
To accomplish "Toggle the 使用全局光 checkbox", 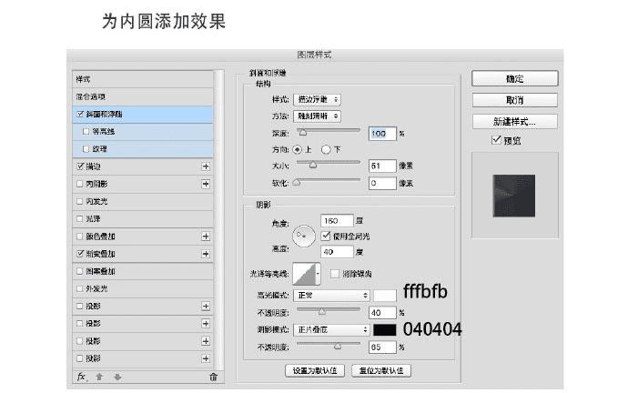I will tap(326, 236).
